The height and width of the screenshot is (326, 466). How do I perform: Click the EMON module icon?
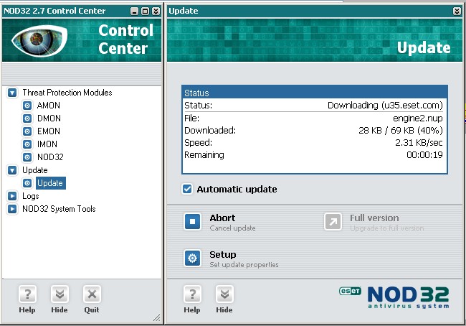pyautogui.click(x=27, y=131)
